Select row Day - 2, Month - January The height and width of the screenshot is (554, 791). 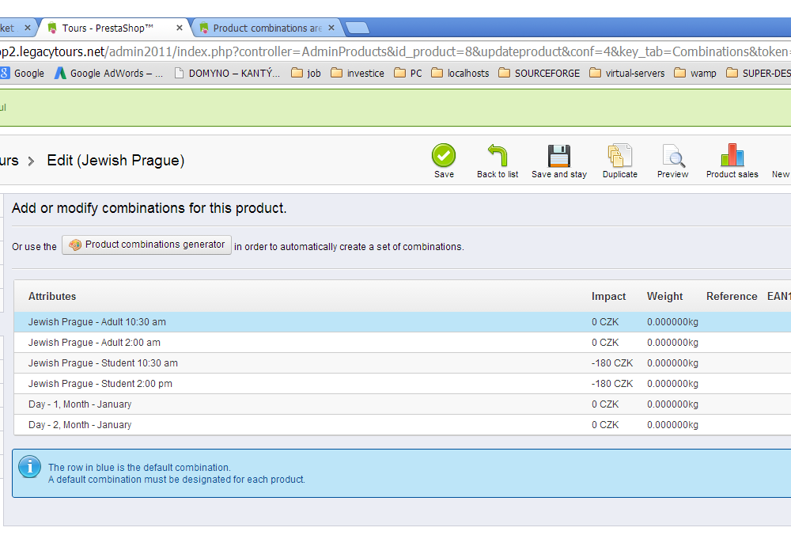coord(403,425)
